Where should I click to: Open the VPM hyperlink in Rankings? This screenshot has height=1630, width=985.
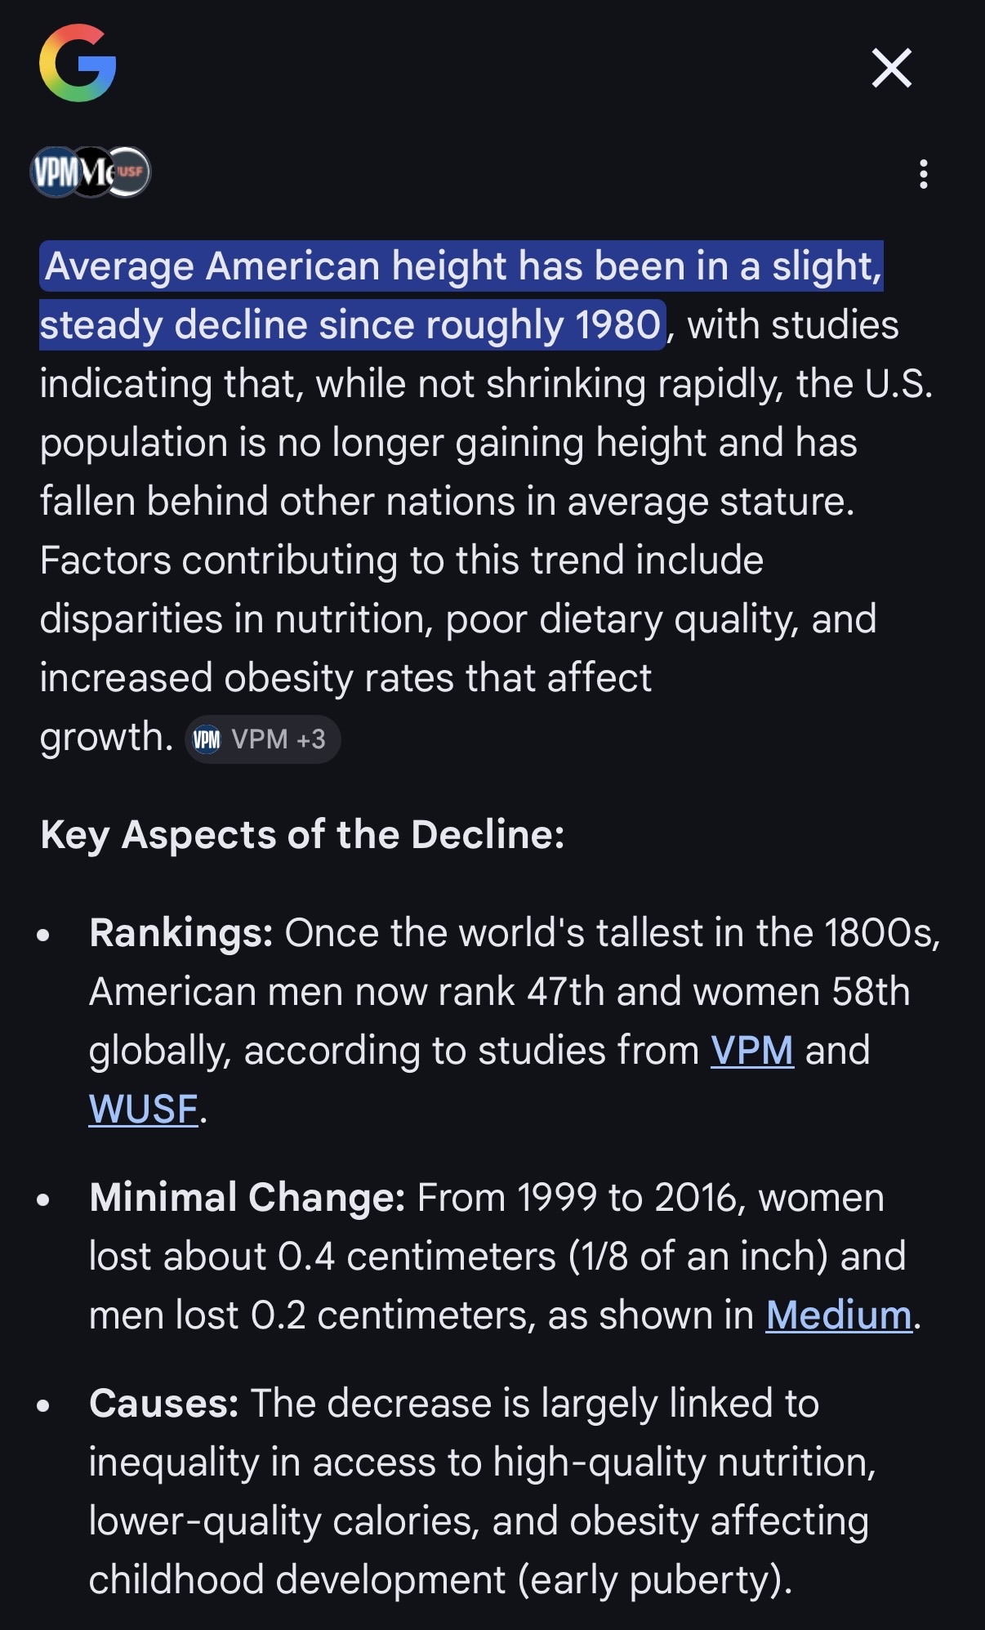(751, 1051)
